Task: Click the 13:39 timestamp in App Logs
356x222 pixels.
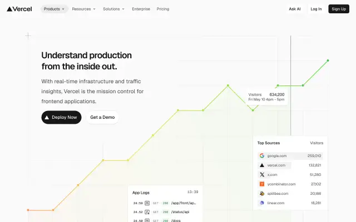Action: click(x=192, y=192)
